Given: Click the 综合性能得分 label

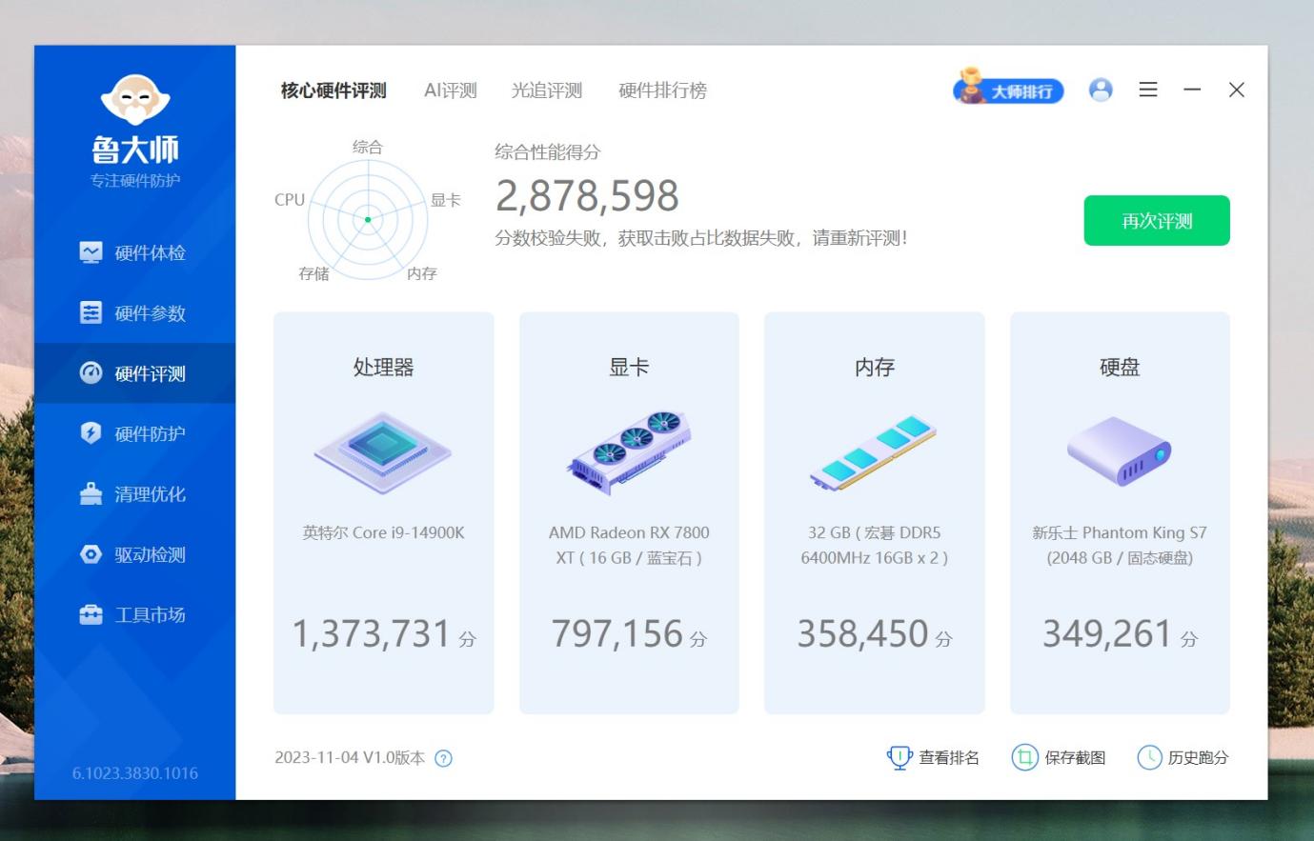Looking at the screenshot, I should [548, 151].
